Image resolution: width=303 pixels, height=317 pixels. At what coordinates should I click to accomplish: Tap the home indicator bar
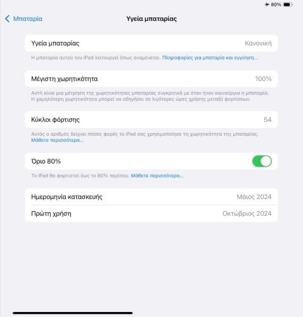73,313
